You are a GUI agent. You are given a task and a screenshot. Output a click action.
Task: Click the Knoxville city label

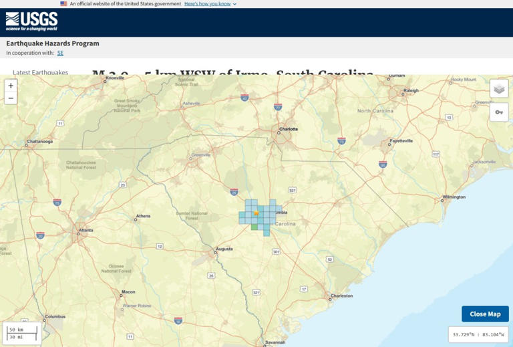tap(115, 78)
